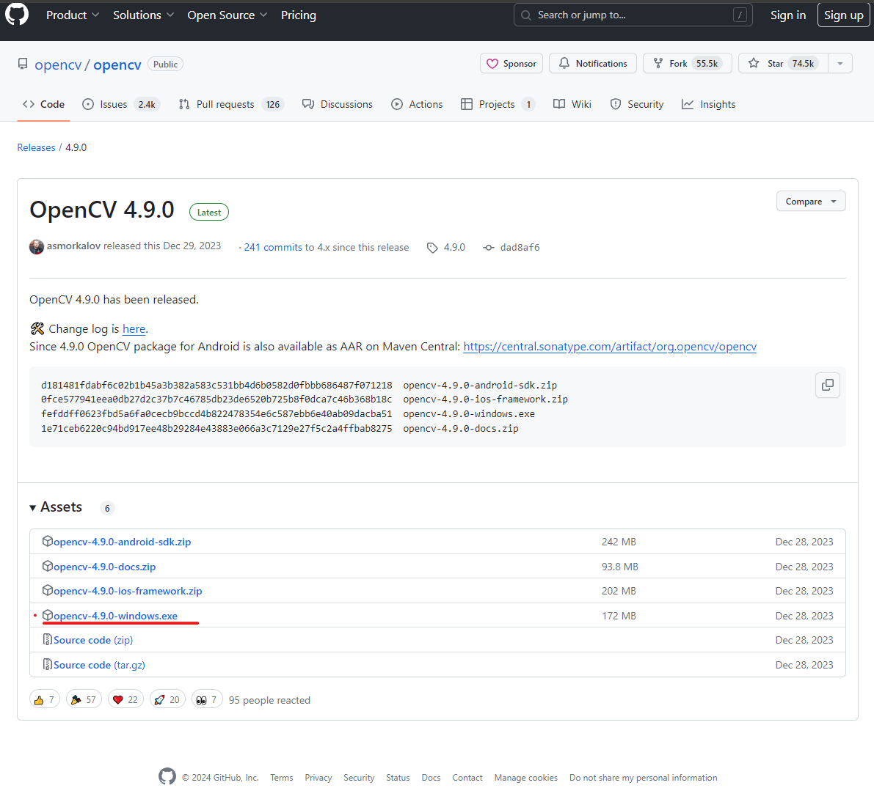React with eyes emoji
The image size is (874, 799).
[207, 700]
